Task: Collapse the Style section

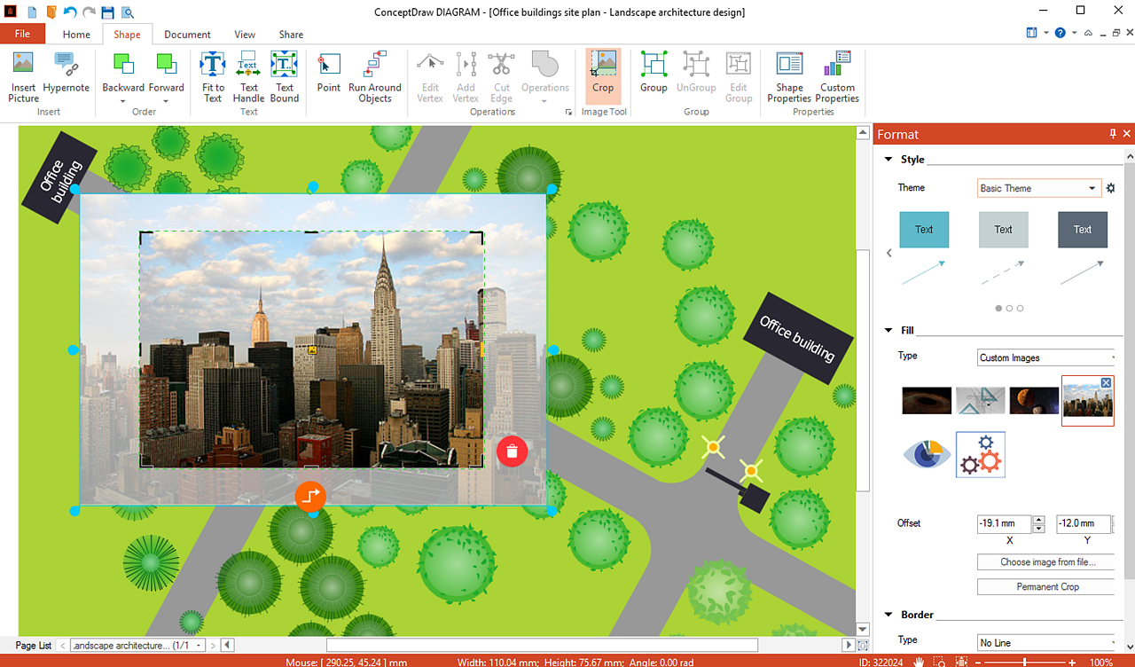Action: coord(888,160)
